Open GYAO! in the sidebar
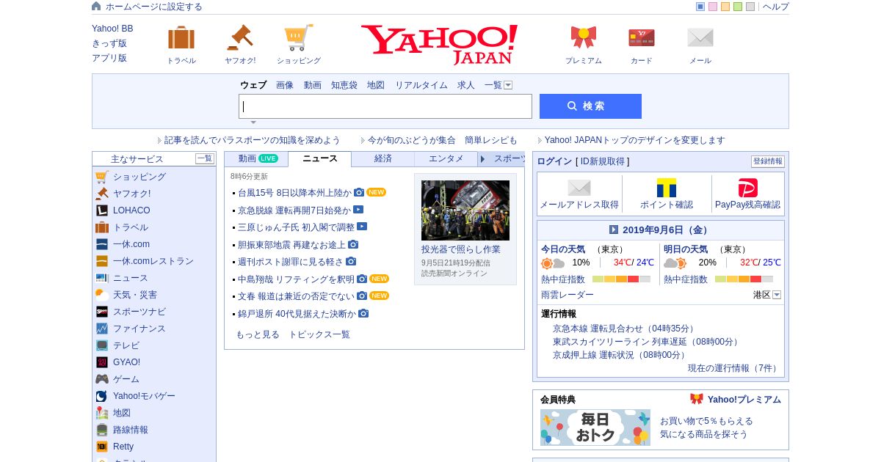 [126, 362]
